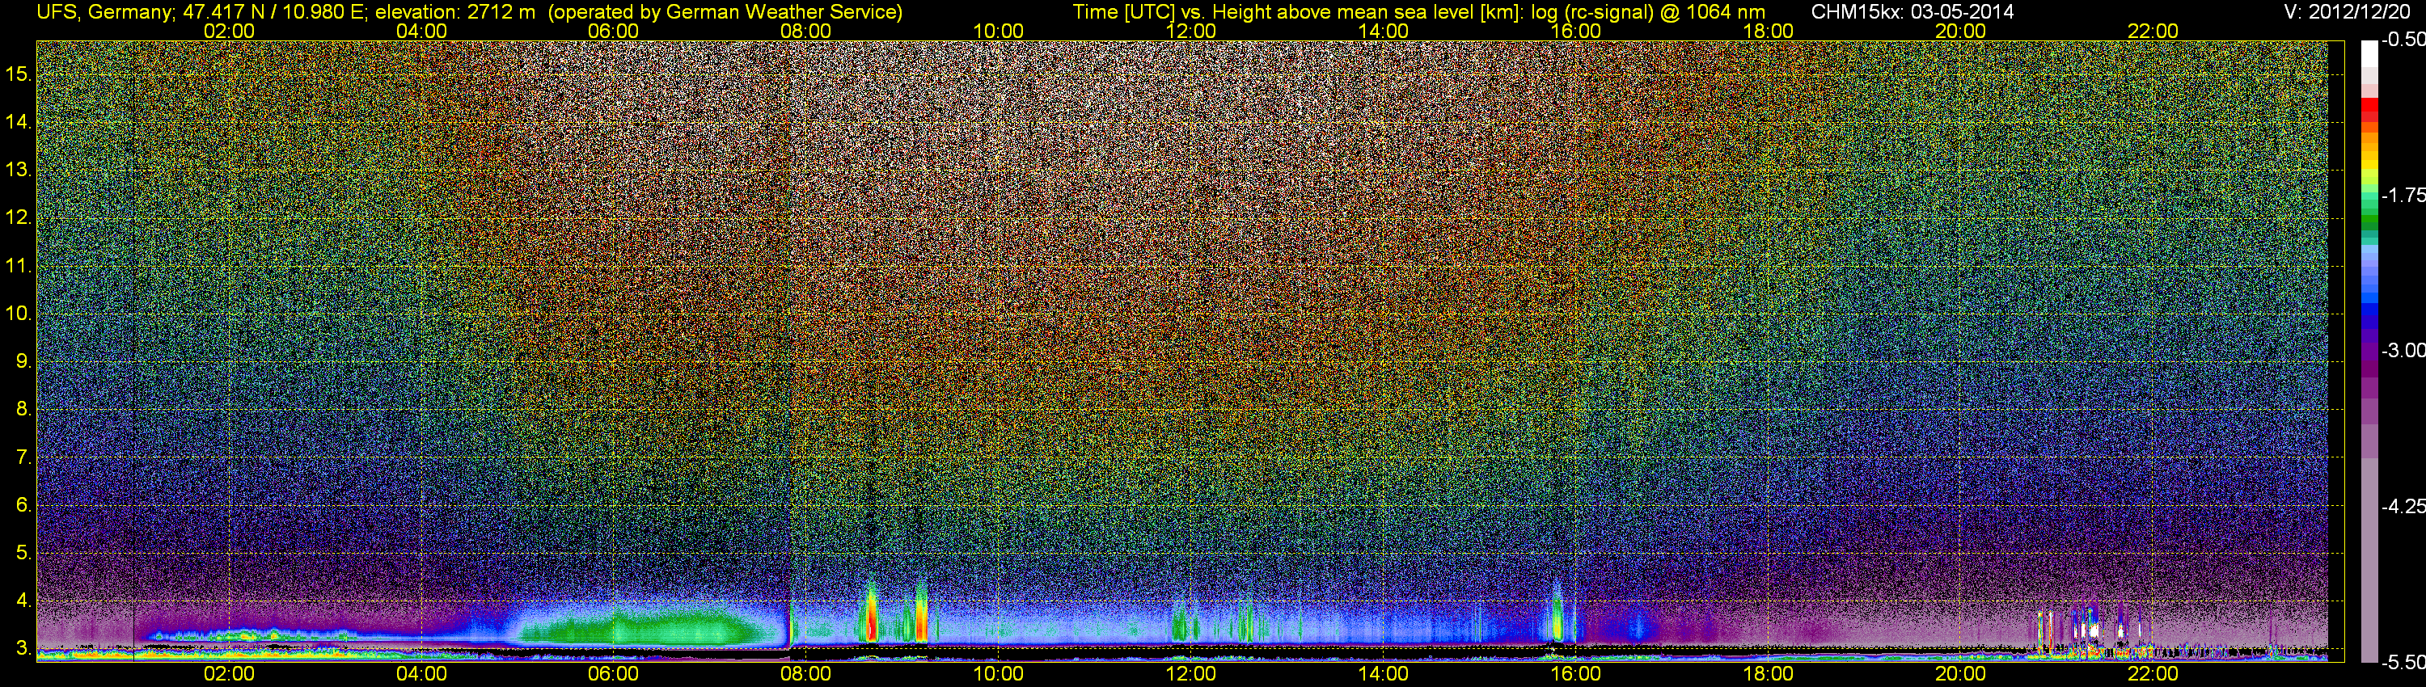Click the 22:00 label on top time axis
This screenshot has width=2426, height=687.
pos(2153,31)
